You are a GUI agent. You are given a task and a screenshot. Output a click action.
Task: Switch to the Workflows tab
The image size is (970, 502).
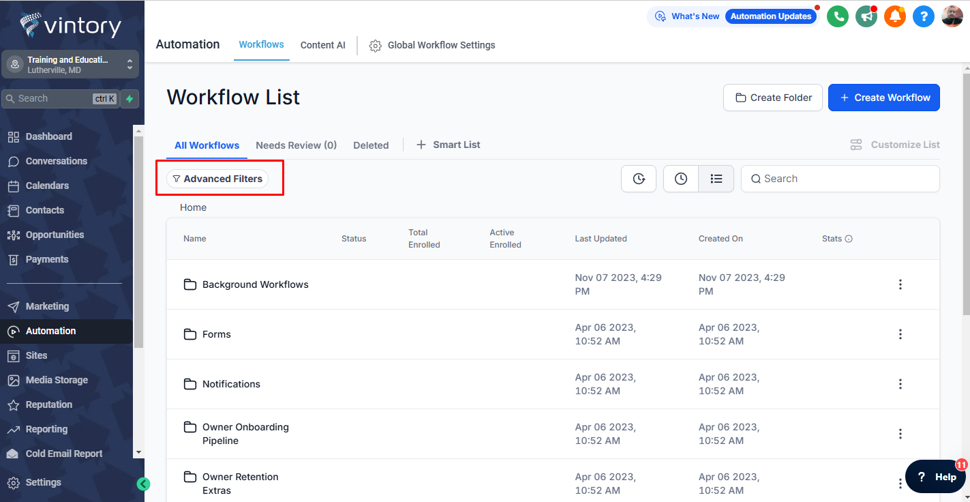click(x=261, y=44)
